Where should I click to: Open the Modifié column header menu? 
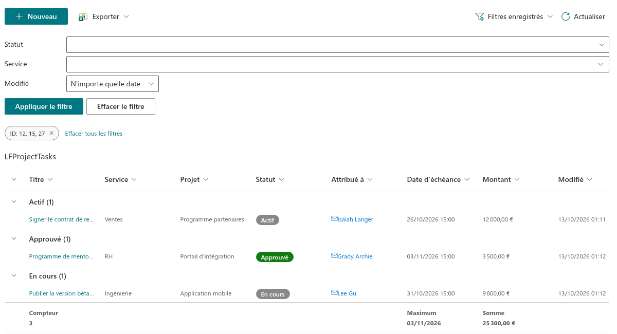575,179
